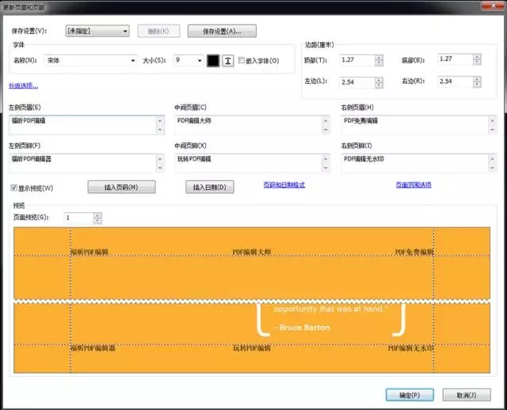Decrease the 顶部 margin with down arrow
Image resolution: width=507 pixels, height=410 pixels.
click(x=379, y=63)
